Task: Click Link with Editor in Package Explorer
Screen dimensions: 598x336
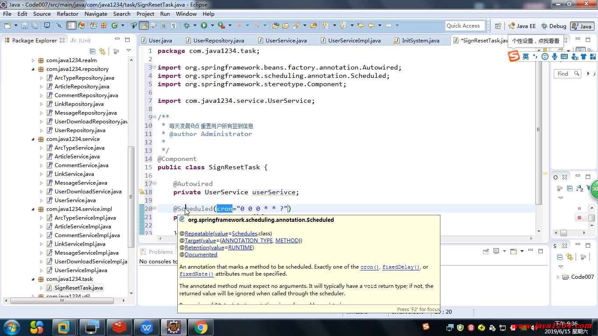Action: 102,51
